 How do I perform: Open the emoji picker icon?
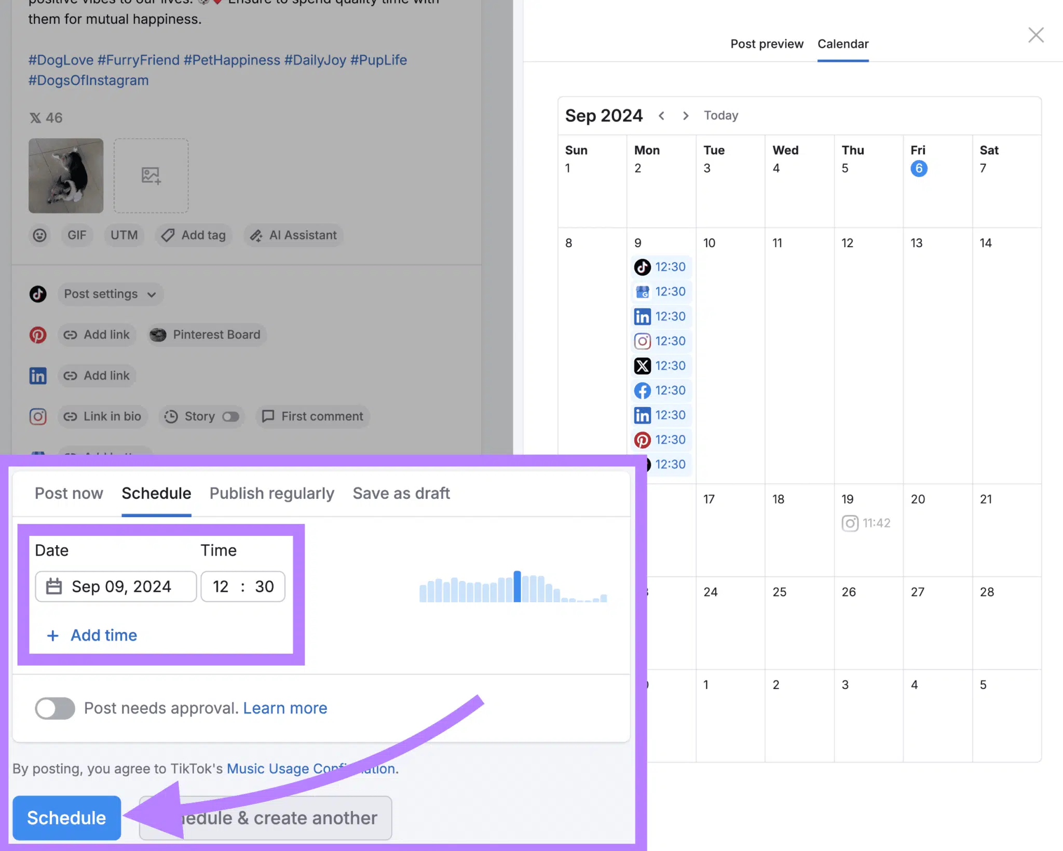pos(39,235)
